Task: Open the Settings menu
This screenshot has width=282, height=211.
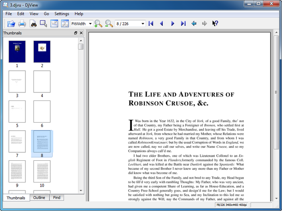Action: pyautogui.click(x=62, y=14)
